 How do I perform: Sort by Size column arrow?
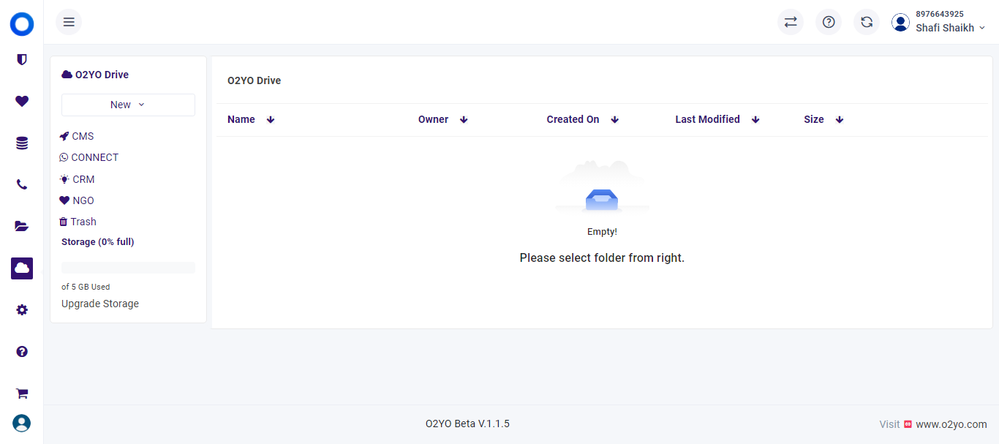(840, 120)
